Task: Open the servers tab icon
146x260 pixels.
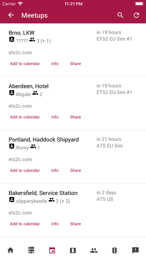Action: coord(31,250)
